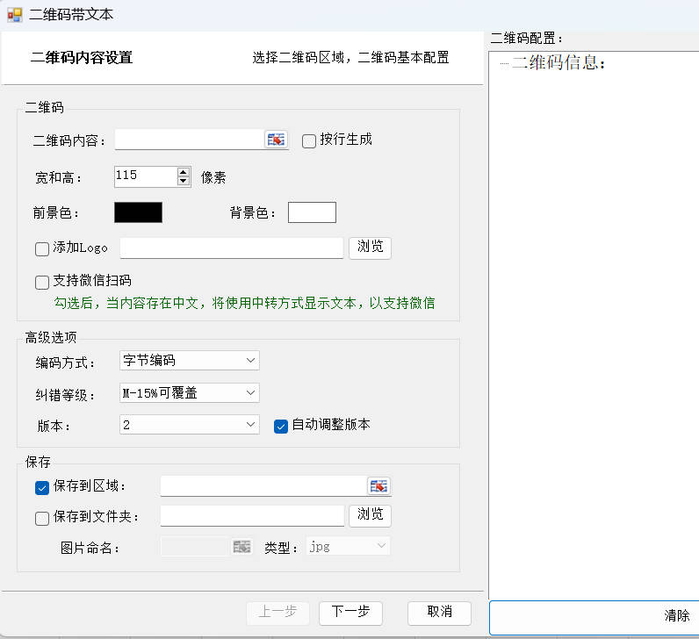
Task: Expand 纠错等级 dropdown list
Action: (x=190, y=393)
